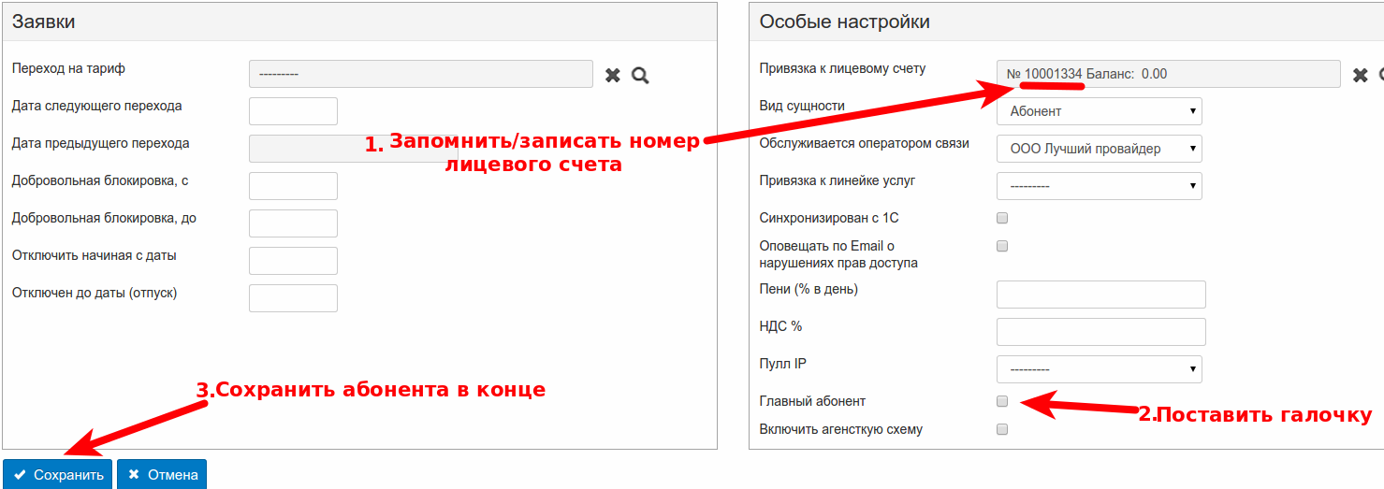Open tariff search via magnifier icon

(x=640, y=75)
